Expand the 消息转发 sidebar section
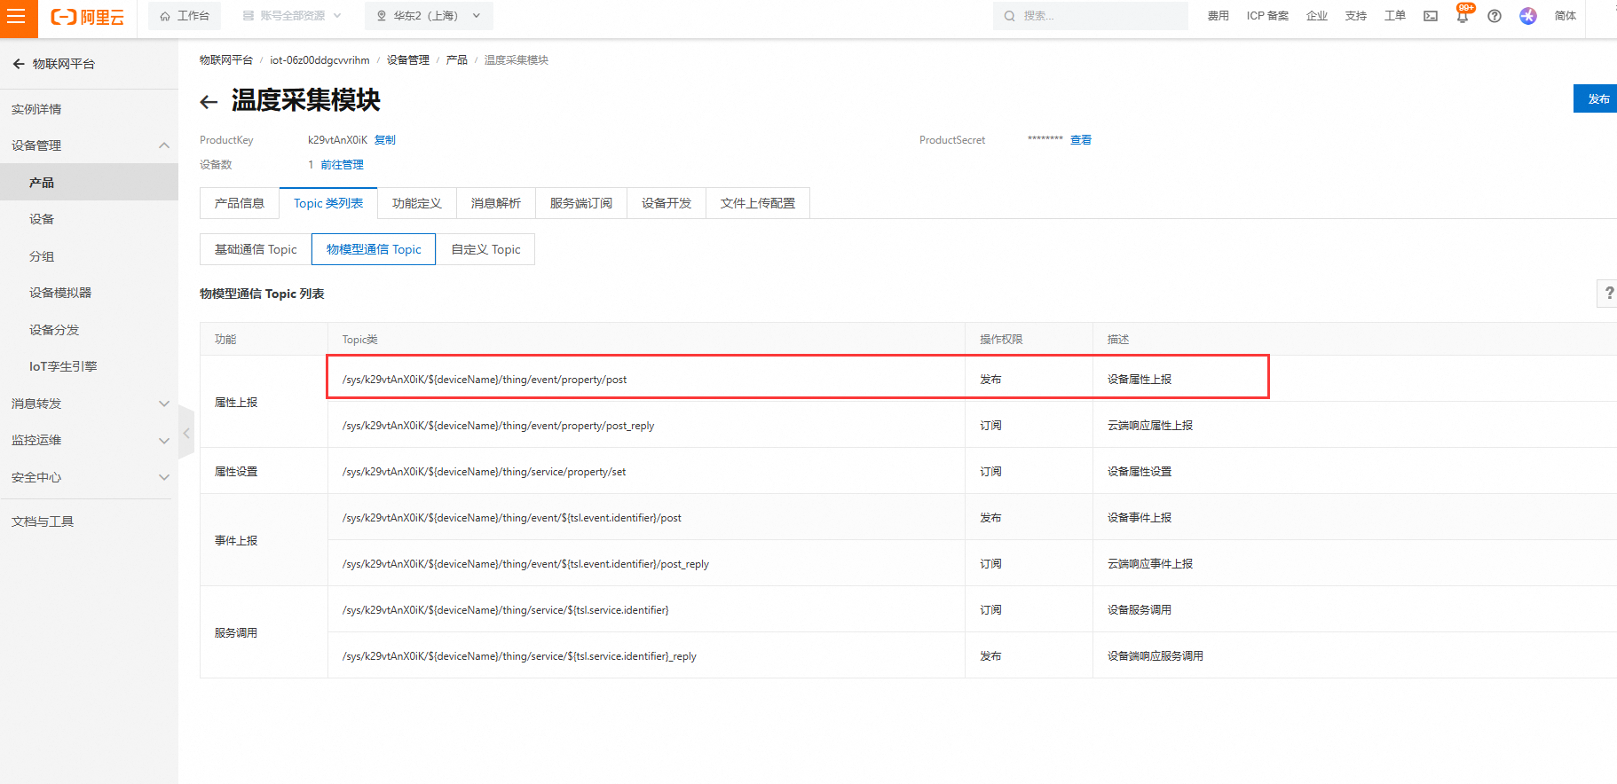Image resolution: width=1617 pixels, height=784 pixels. 163,404
